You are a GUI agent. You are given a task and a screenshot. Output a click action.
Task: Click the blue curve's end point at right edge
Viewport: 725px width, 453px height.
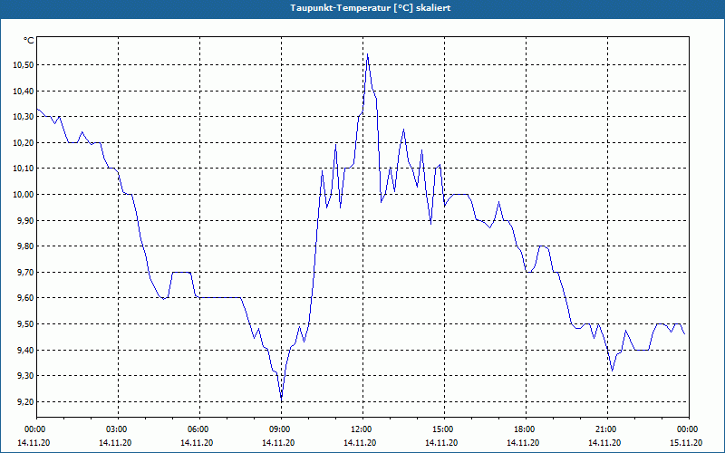[685, 333]
